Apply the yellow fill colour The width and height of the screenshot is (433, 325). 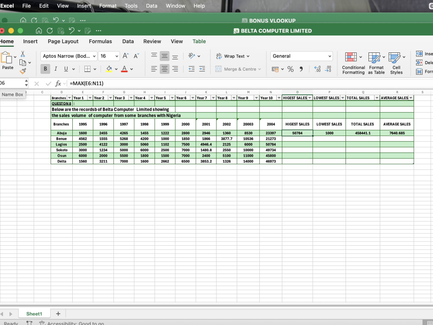pos(109,69)
